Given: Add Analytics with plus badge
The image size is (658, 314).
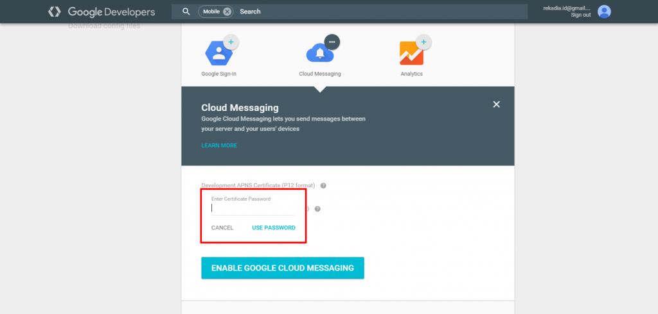Looking at the screenshot, I should pyautogui.click(x=423, y=42).
